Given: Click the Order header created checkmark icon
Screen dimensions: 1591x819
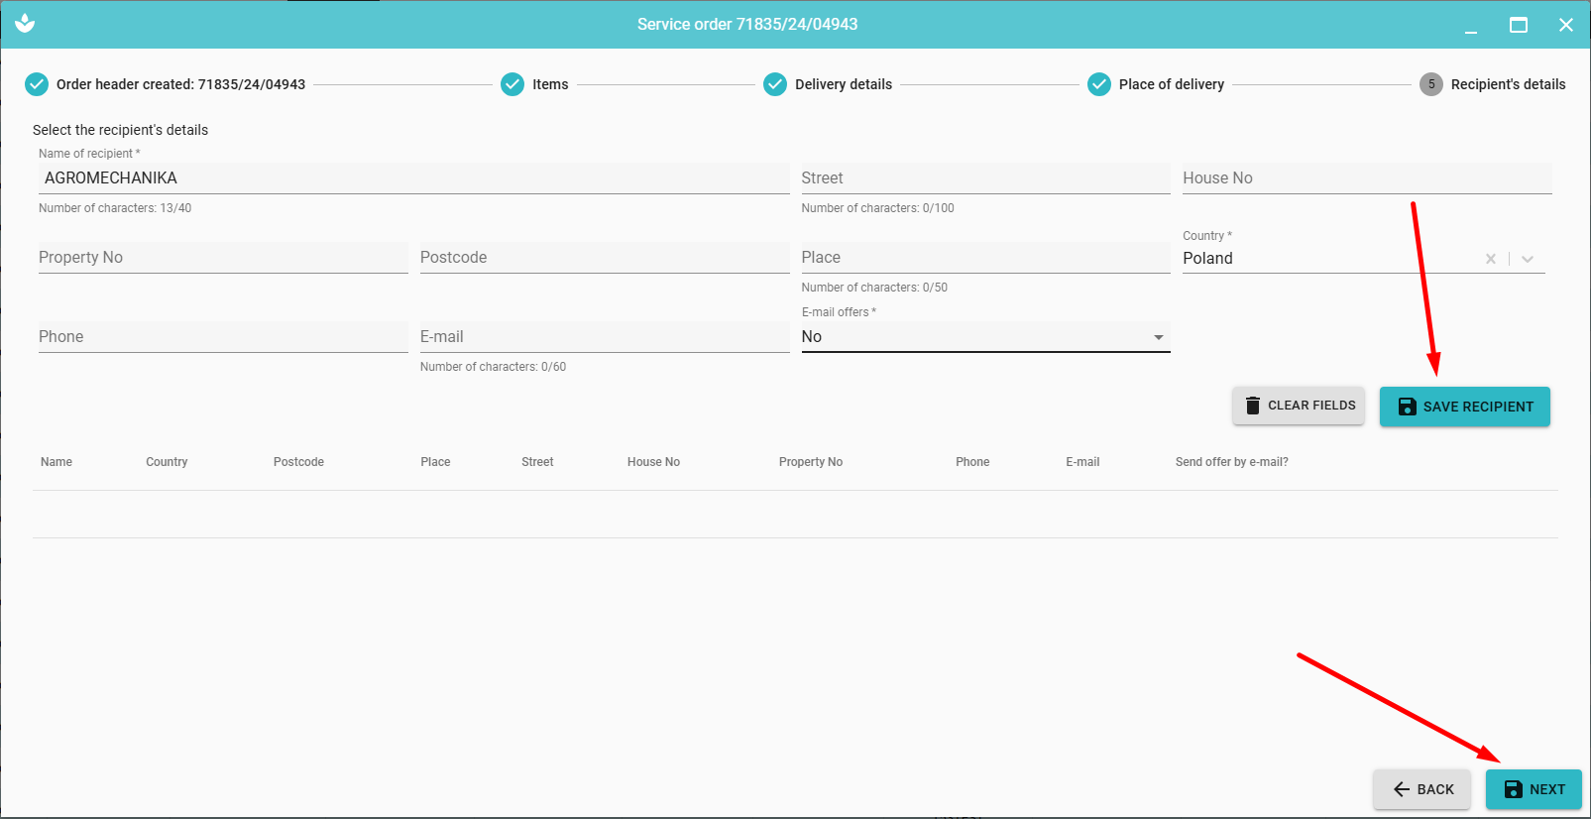Looking at the screenshot, I should point(37,84).
